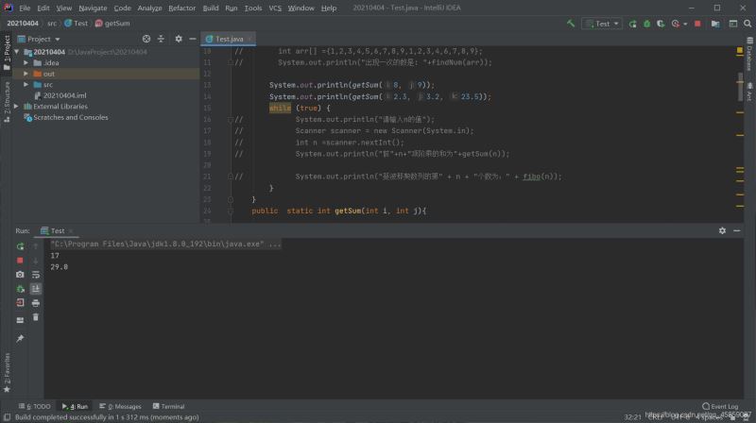Toggle pin tab in Run panel
756x423 pixels.
tap(20, 338)
